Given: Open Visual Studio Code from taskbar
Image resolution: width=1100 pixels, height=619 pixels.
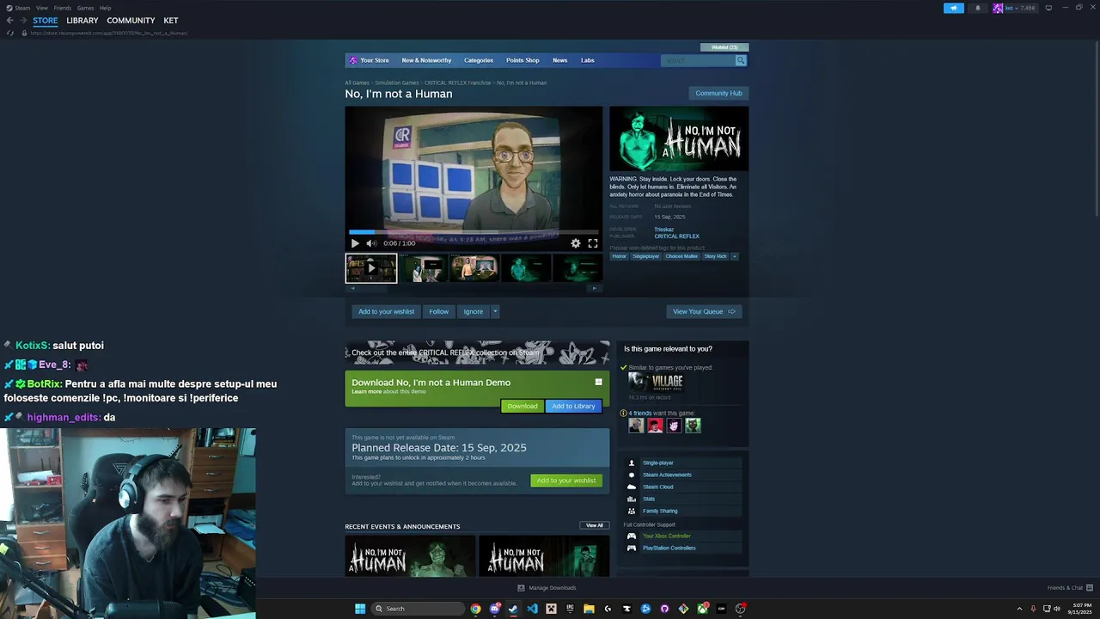Looking at the screenshot, I should pyautogui.click(x=532, y=609).
